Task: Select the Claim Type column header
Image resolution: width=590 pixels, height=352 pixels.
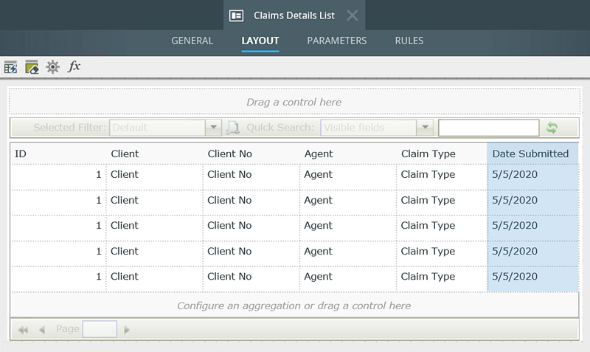Action: pos(428,153)
